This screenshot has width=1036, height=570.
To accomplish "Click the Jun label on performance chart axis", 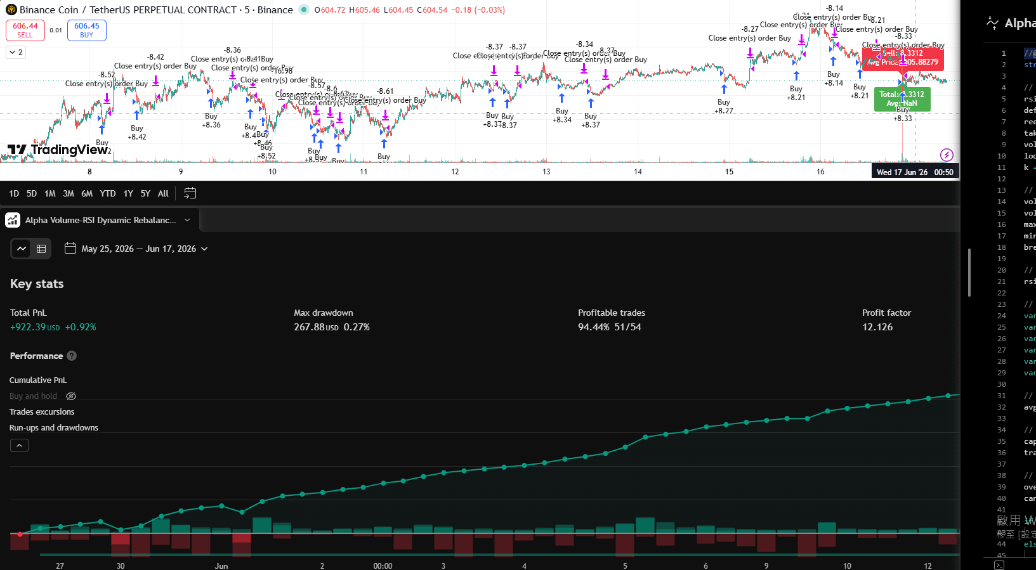I will tap(221, 566).
